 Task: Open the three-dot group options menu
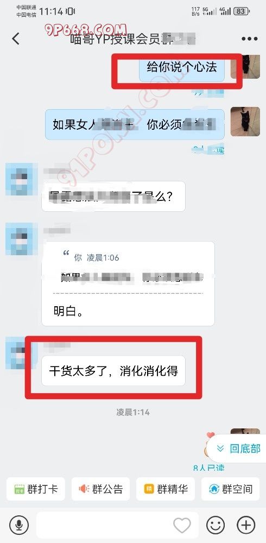pos(249,39)
